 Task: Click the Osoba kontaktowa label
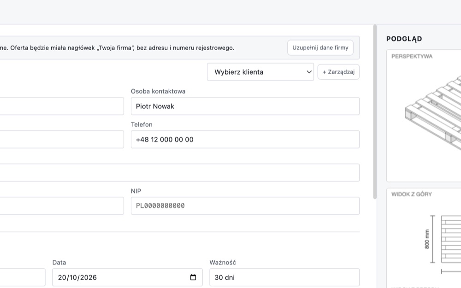coord(158,91)
